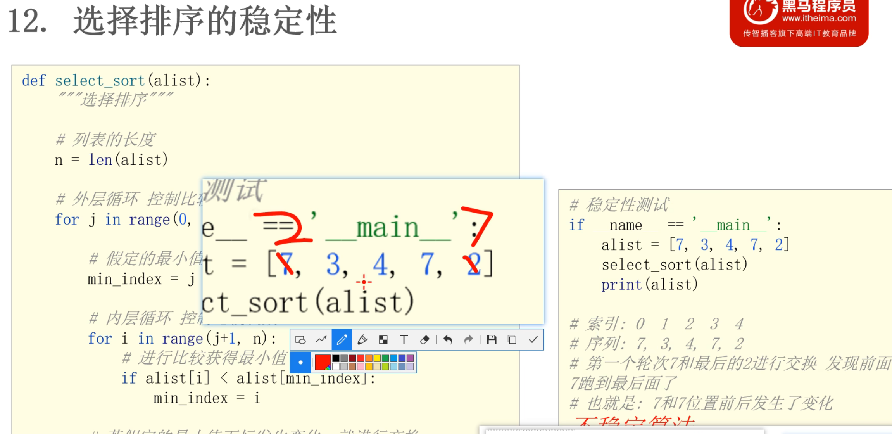Undo the last annotation stroke
This screenshot has height=434, width=892.
pos(448,340)
